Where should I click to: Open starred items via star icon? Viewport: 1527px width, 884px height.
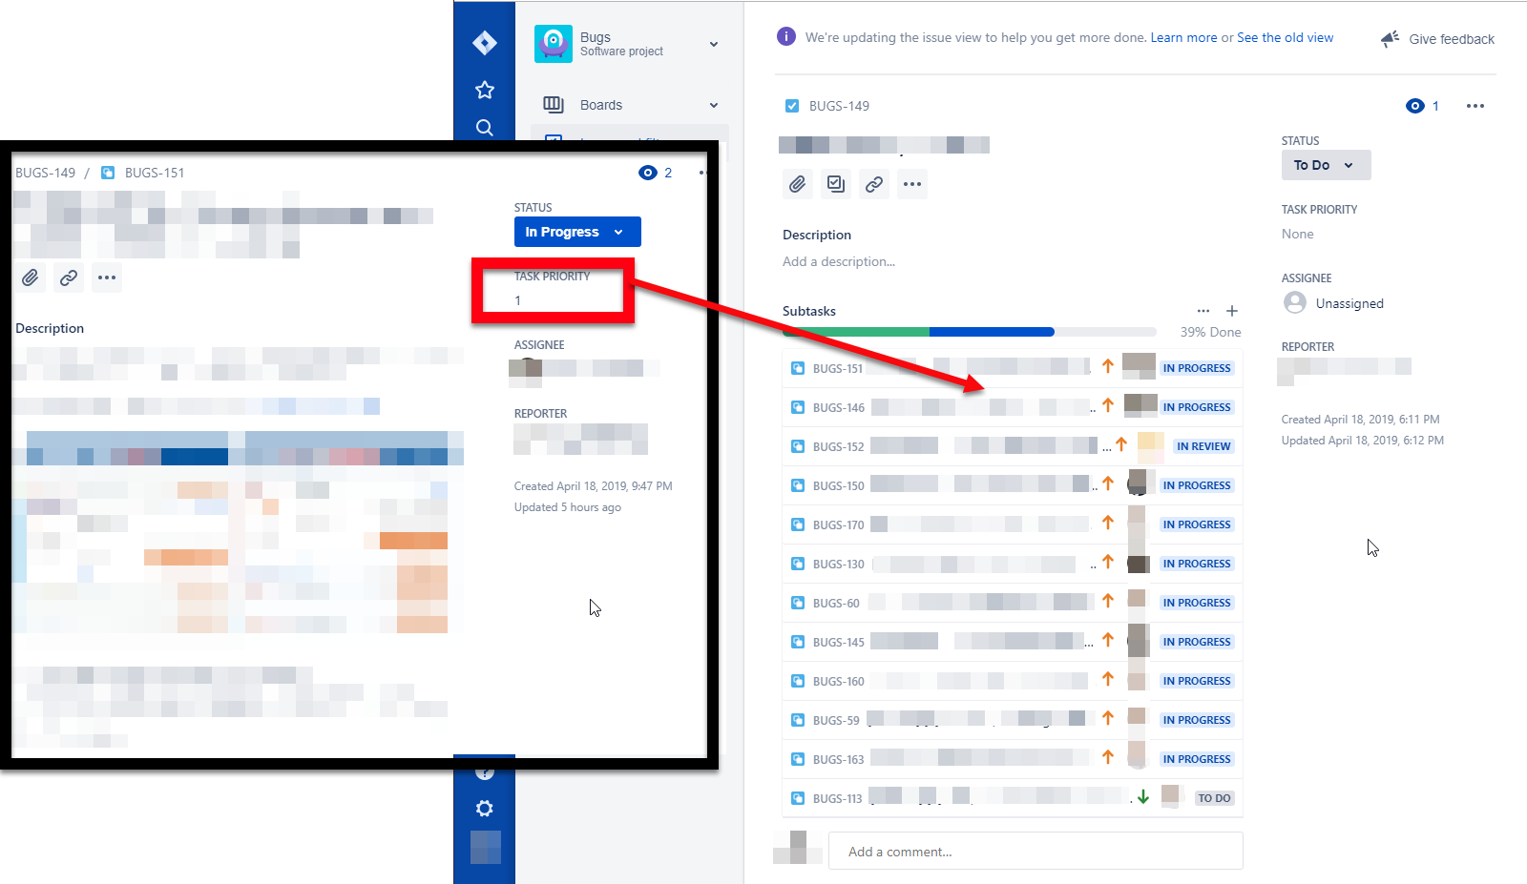pos(485,90)
